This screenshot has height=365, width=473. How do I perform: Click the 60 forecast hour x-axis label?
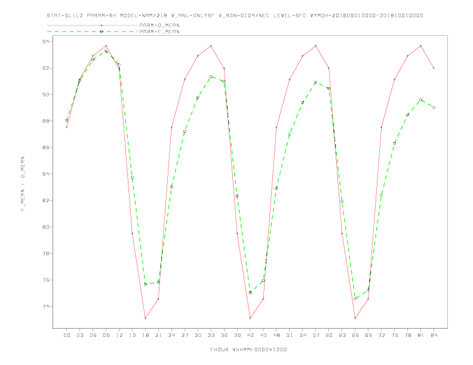[329, 335]
